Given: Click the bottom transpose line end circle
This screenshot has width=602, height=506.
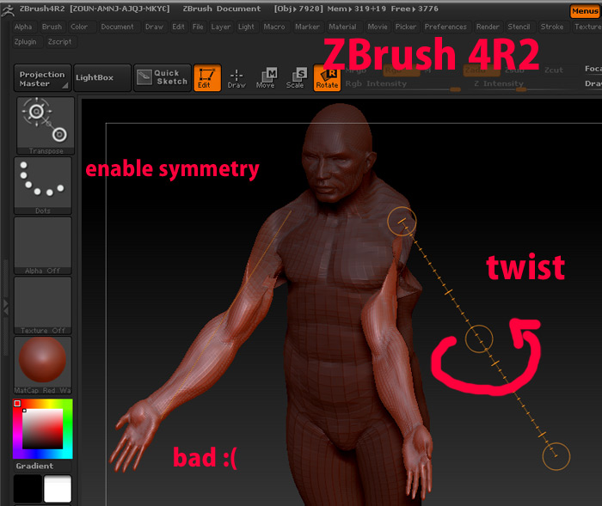Looking at the screenshot, I should pos(556,456).
